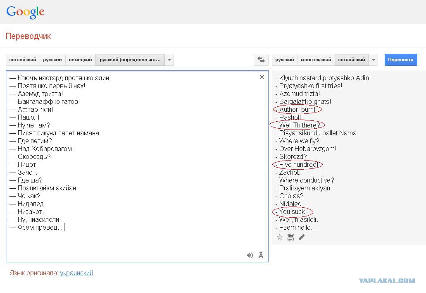Clear the source text with the X

[x=262, y=77]
